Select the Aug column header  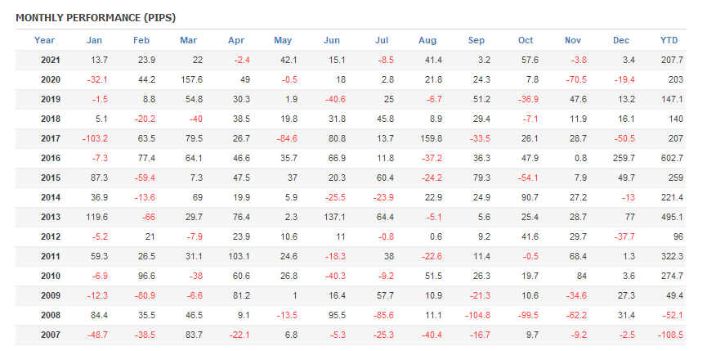(x=427, y=40)
